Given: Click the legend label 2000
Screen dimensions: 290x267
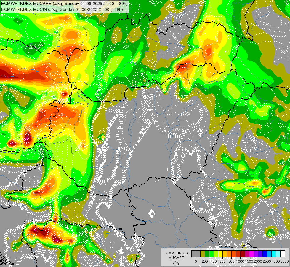Looking at the screenshot, I should point(258,261).
